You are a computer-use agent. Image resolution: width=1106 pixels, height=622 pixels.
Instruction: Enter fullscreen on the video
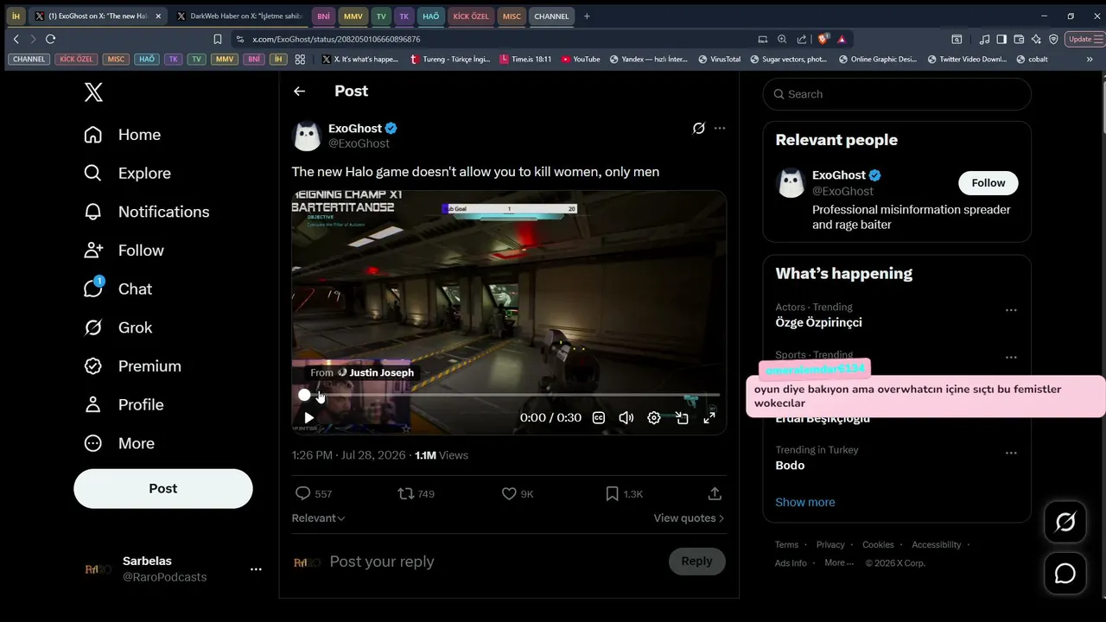[x=709, y=417]
